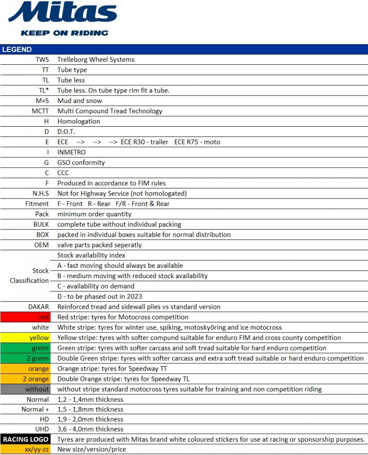Click the 'D - to be phased out in 2023' row

click(x=99, y=296)
